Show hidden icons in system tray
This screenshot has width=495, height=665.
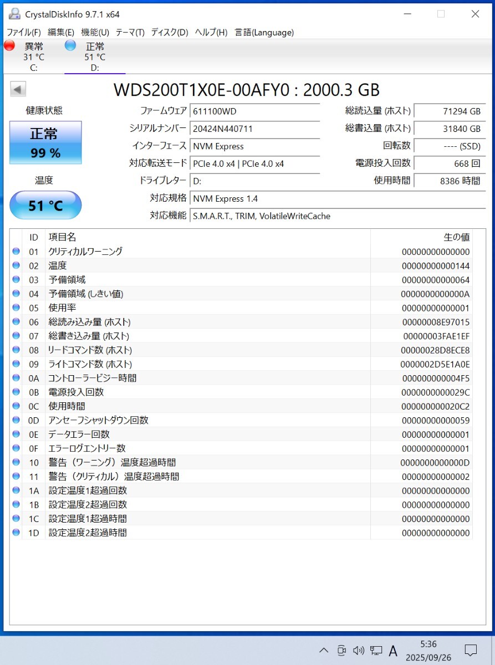point(324,650)
